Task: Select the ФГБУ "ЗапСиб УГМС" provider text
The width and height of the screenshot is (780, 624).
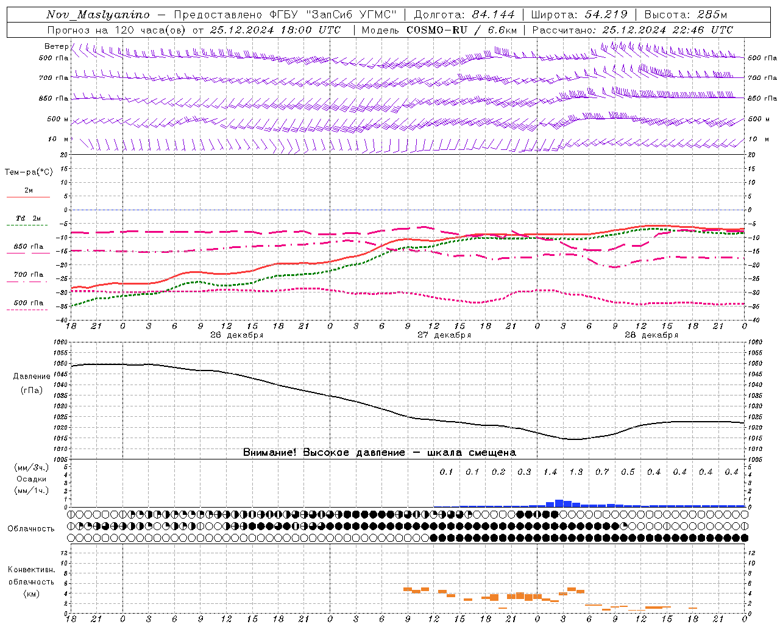Action: [333, 15]
